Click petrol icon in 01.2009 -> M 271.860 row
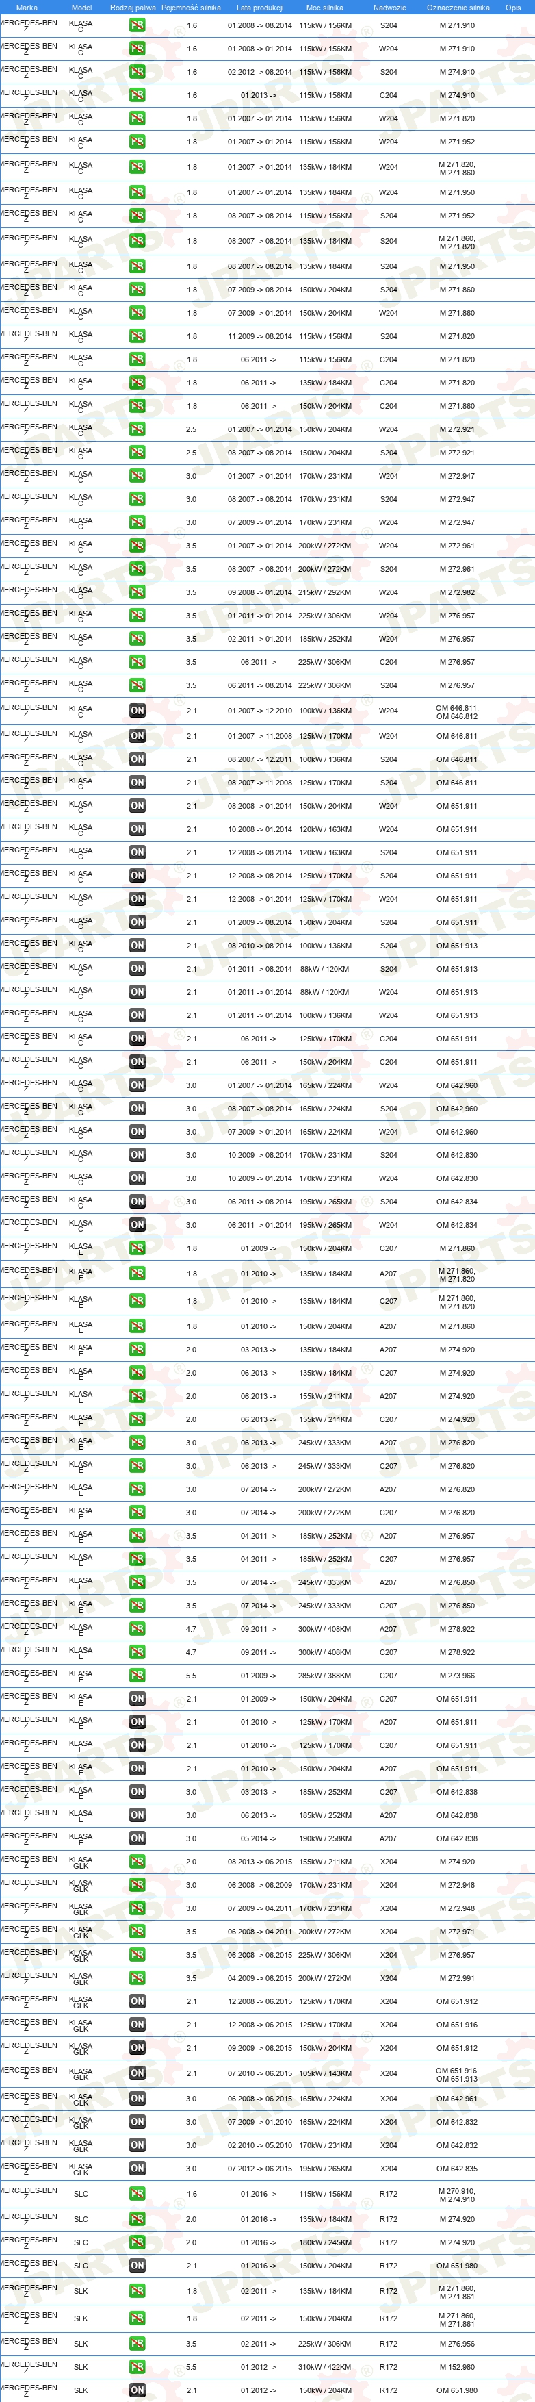This screenshot has height=2402, width=535. point(137,1248)
